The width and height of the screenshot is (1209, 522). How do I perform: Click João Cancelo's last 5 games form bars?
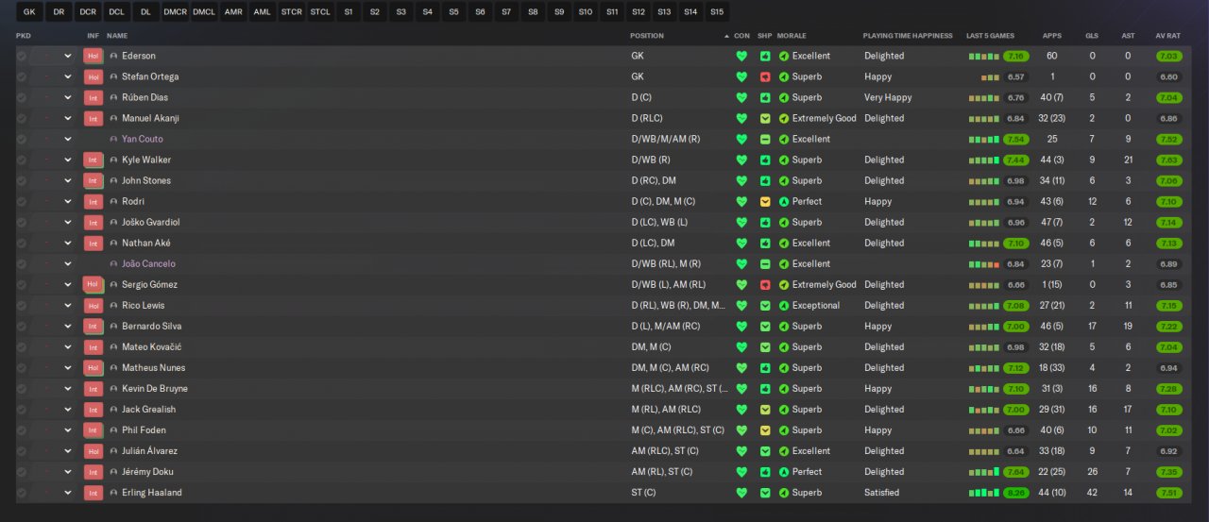coord(983,264)
